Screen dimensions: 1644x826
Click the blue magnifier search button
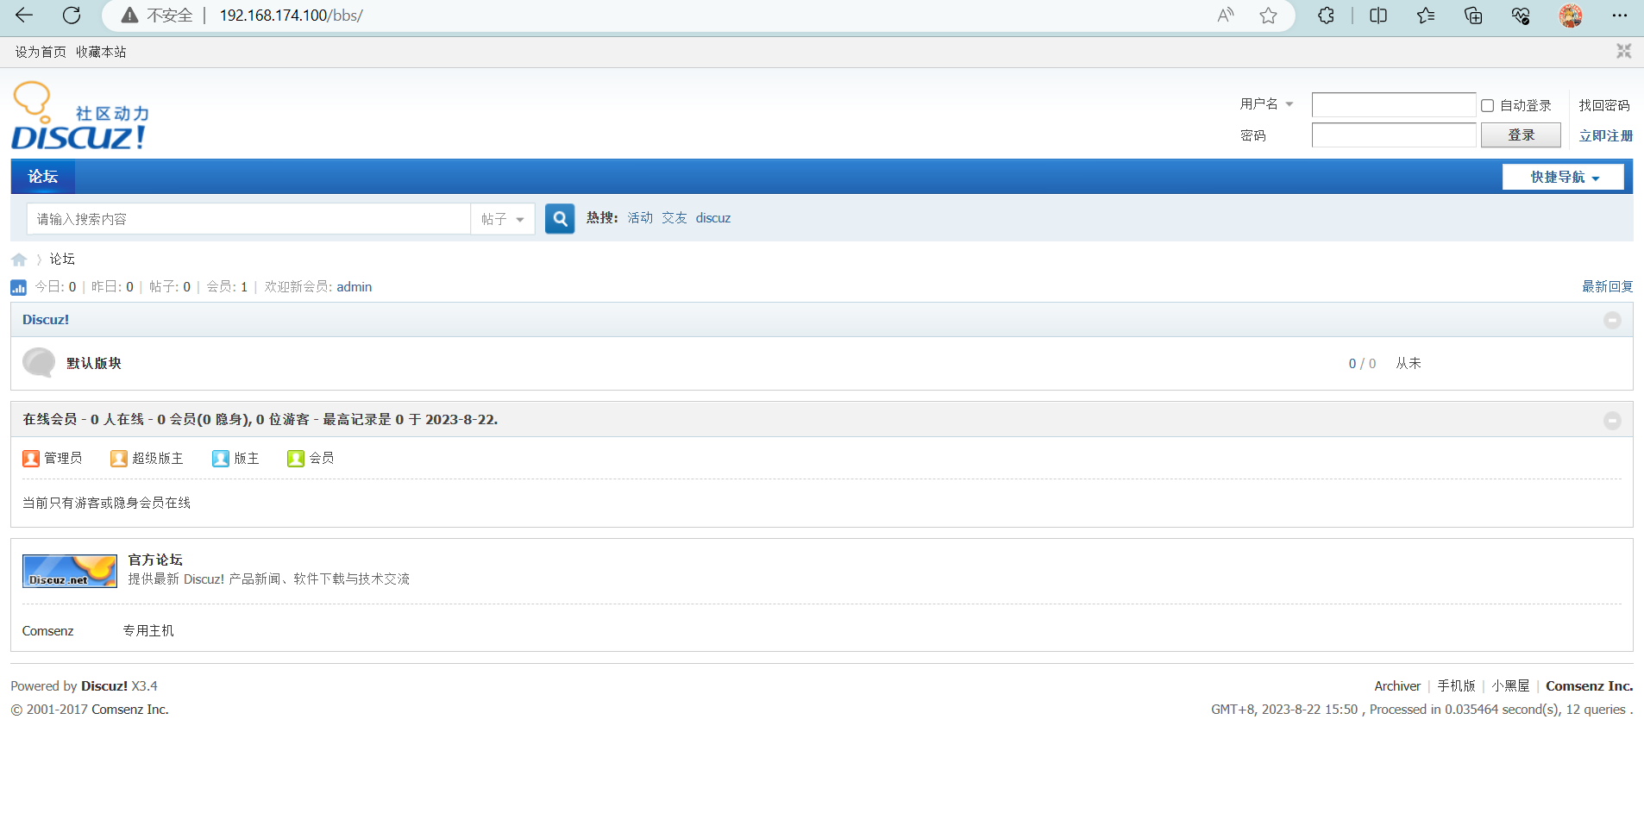point(560,218)
